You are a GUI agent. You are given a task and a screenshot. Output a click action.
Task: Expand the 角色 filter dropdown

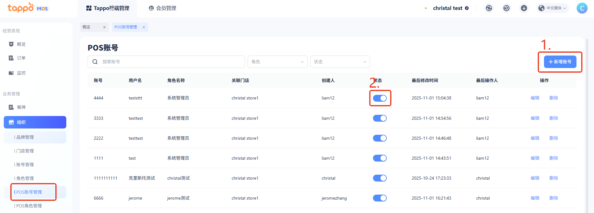point(277,62)
